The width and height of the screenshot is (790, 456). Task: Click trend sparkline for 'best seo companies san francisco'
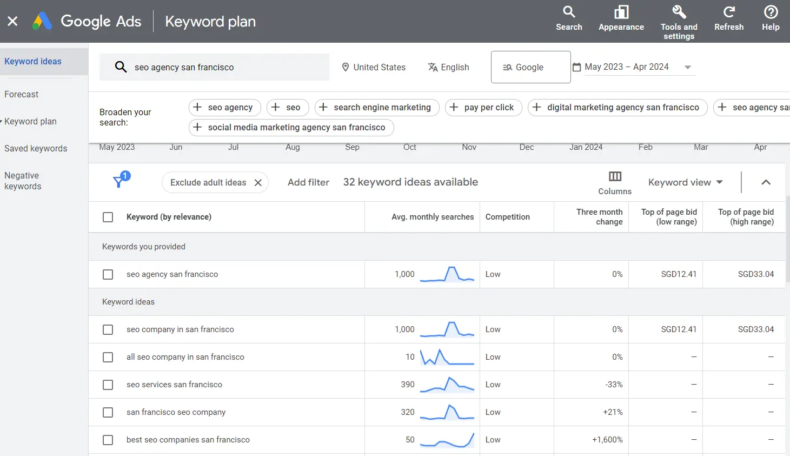tap(447, 440)
